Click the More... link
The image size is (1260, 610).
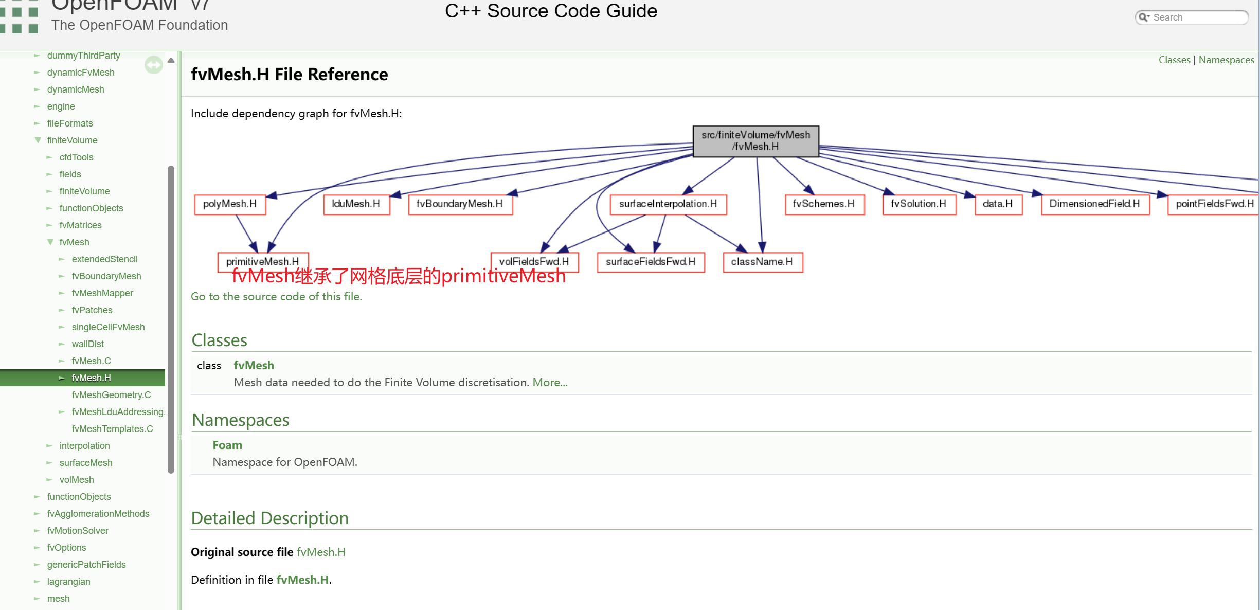[x=550, y=382]
